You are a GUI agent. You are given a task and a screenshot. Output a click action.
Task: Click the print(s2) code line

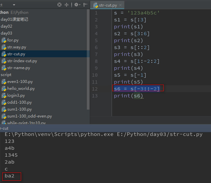[128, 40]
